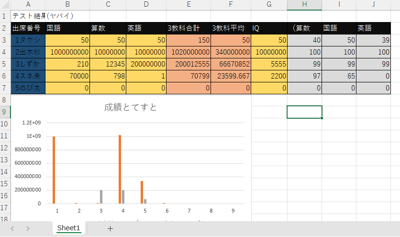This screenshot has height=237, width=400.
Task: Click the orange bar at category 1
Action: pos(54,170)
